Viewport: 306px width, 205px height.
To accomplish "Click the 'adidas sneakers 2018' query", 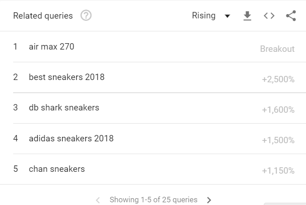I will click(x=71, y=138).
